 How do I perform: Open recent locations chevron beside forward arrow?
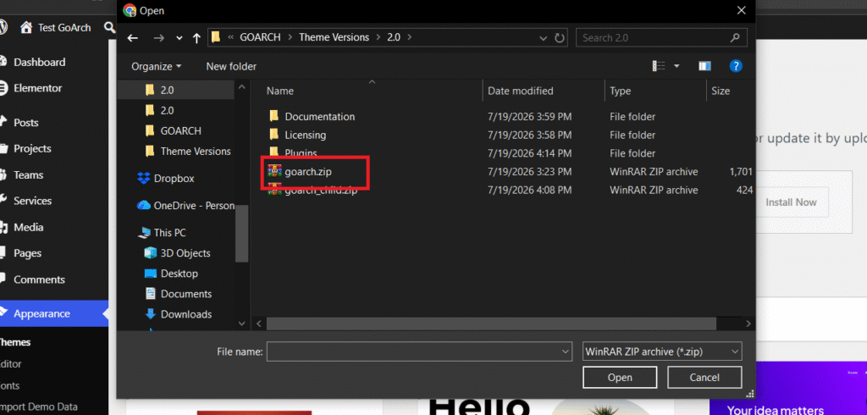click(x=179, y=38)
